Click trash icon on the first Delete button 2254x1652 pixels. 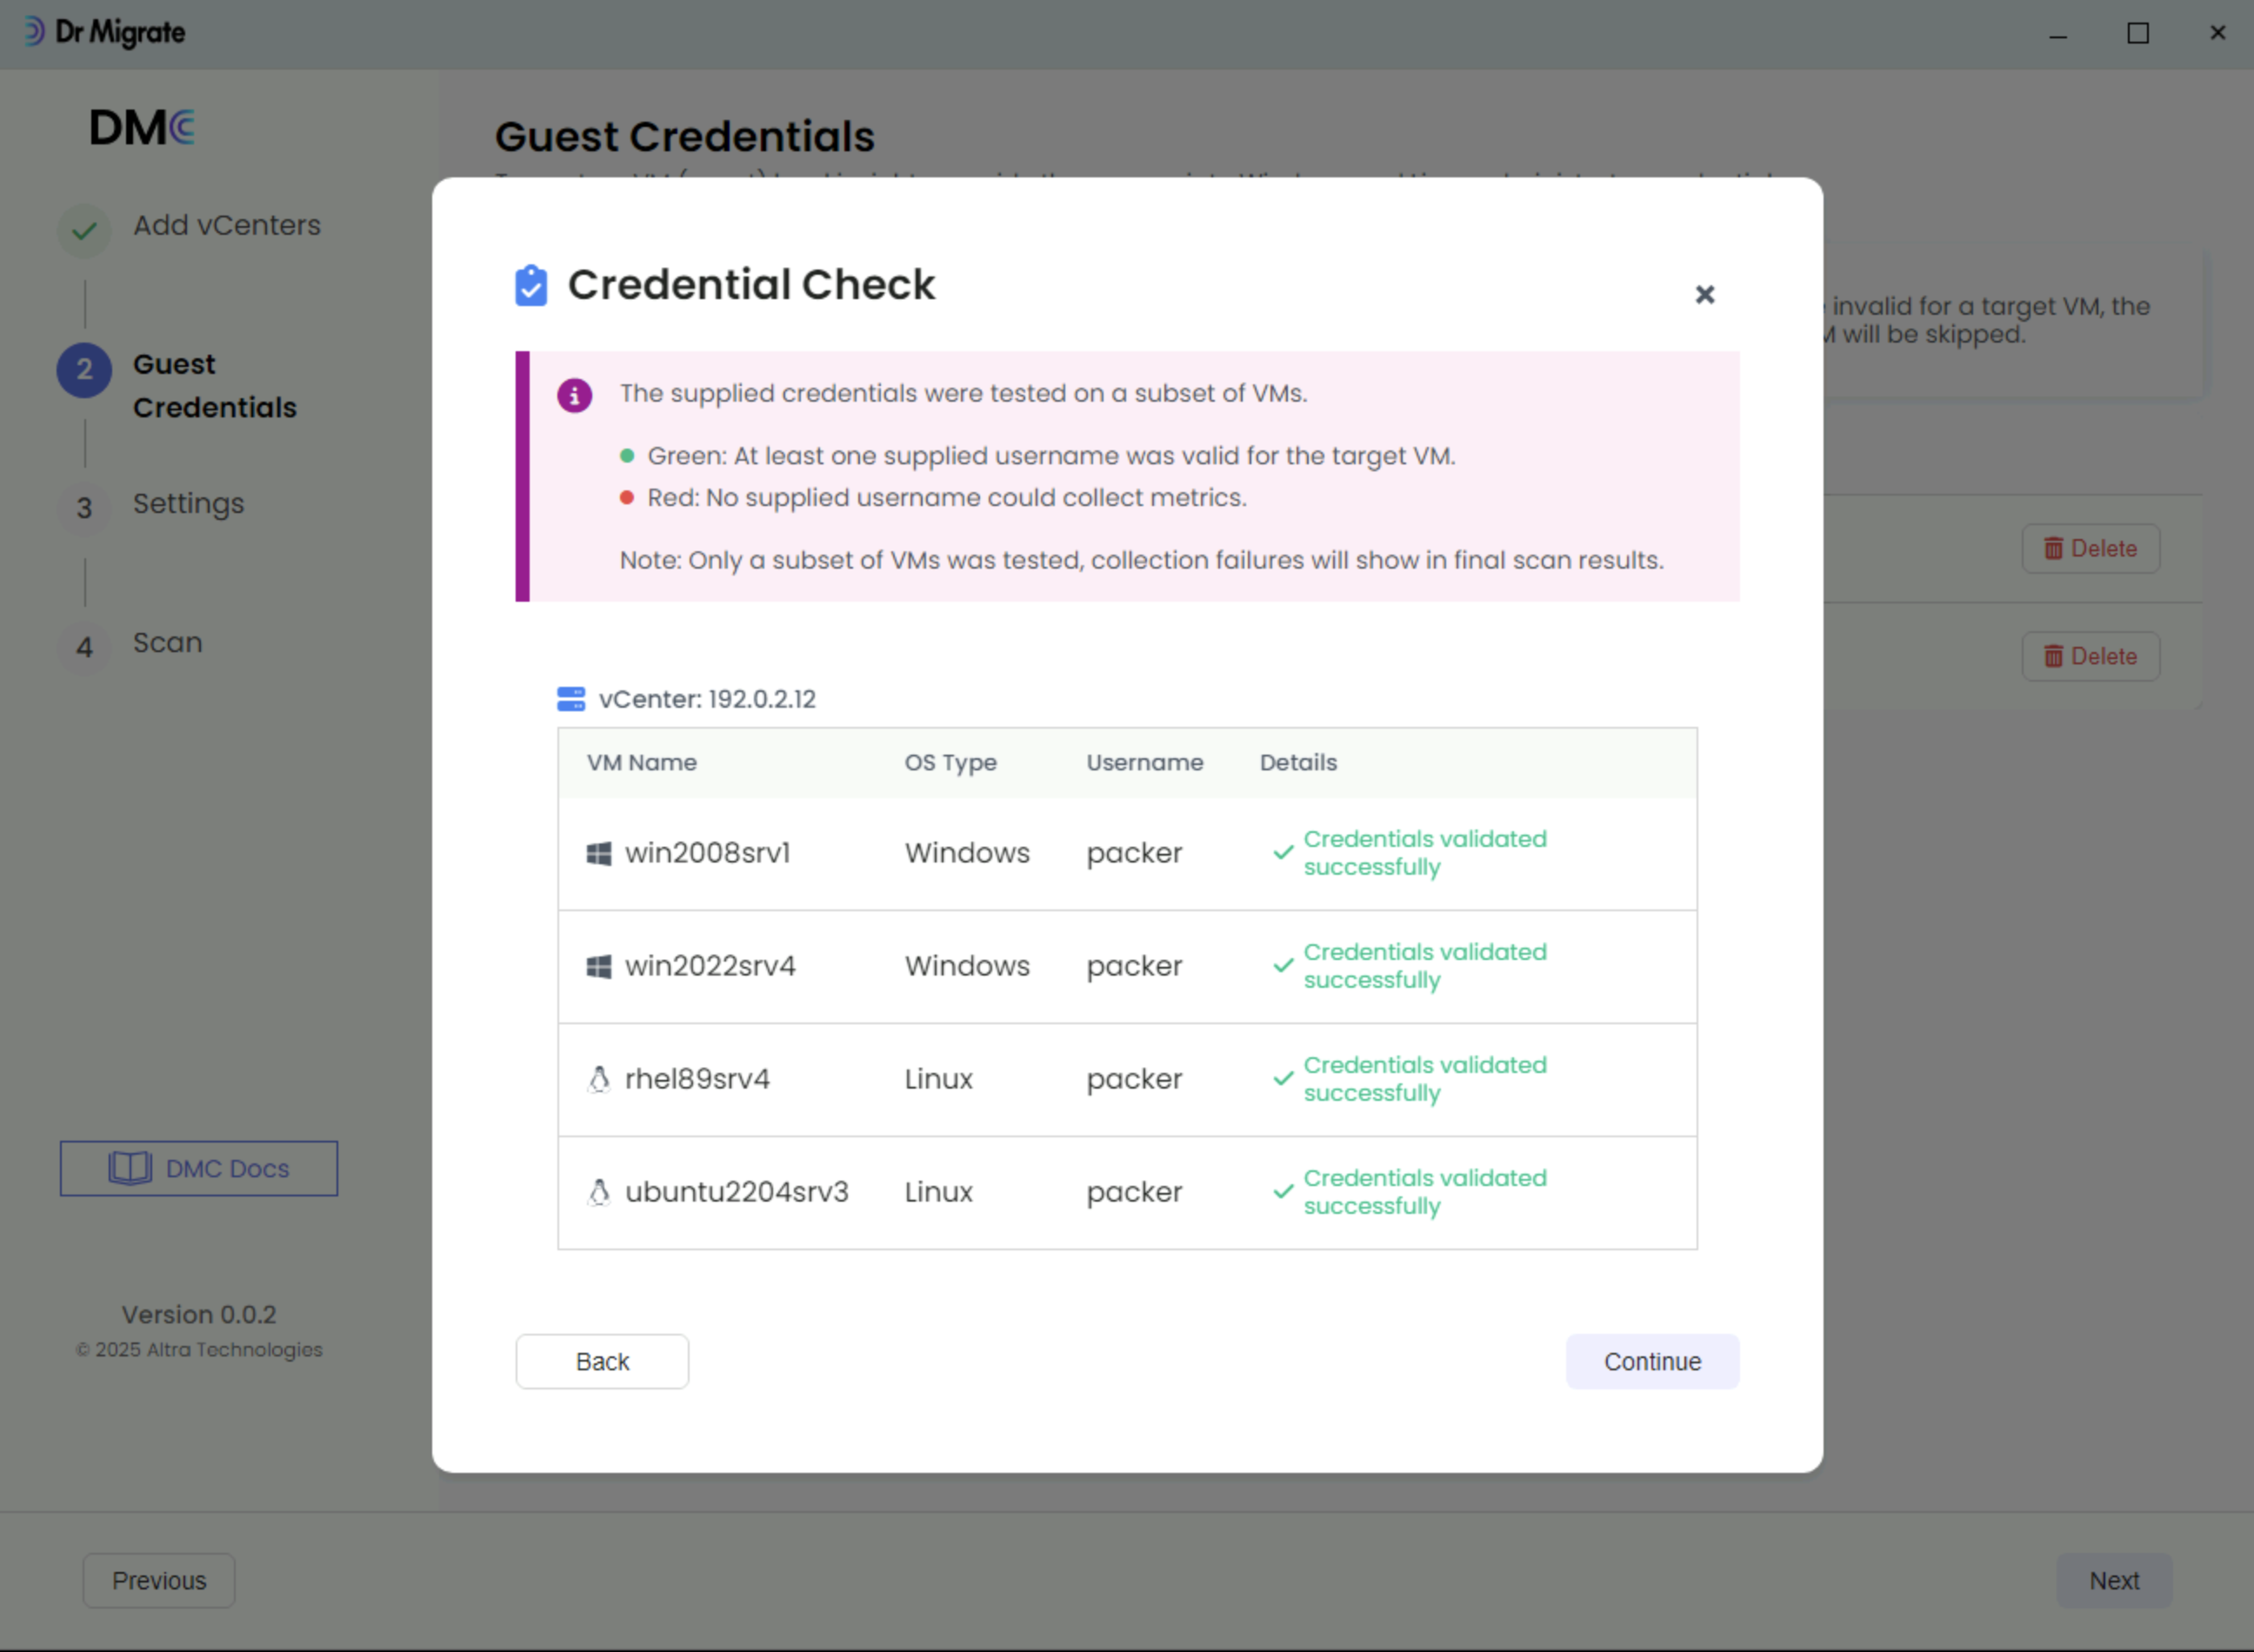2053,548
